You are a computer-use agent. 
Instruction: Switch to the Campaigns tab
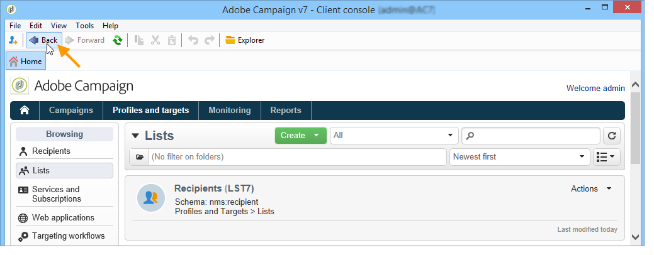[x=71, y=111]
